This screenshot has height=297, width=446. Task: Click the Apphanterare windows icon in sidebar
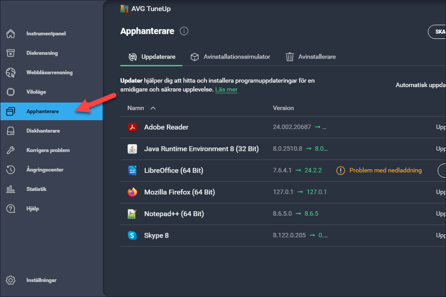click(11, 111)
